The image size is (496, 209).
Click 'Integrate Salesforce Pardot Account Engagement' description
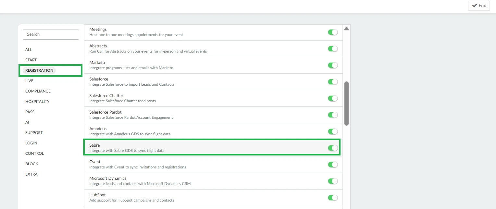pos(131,117)
